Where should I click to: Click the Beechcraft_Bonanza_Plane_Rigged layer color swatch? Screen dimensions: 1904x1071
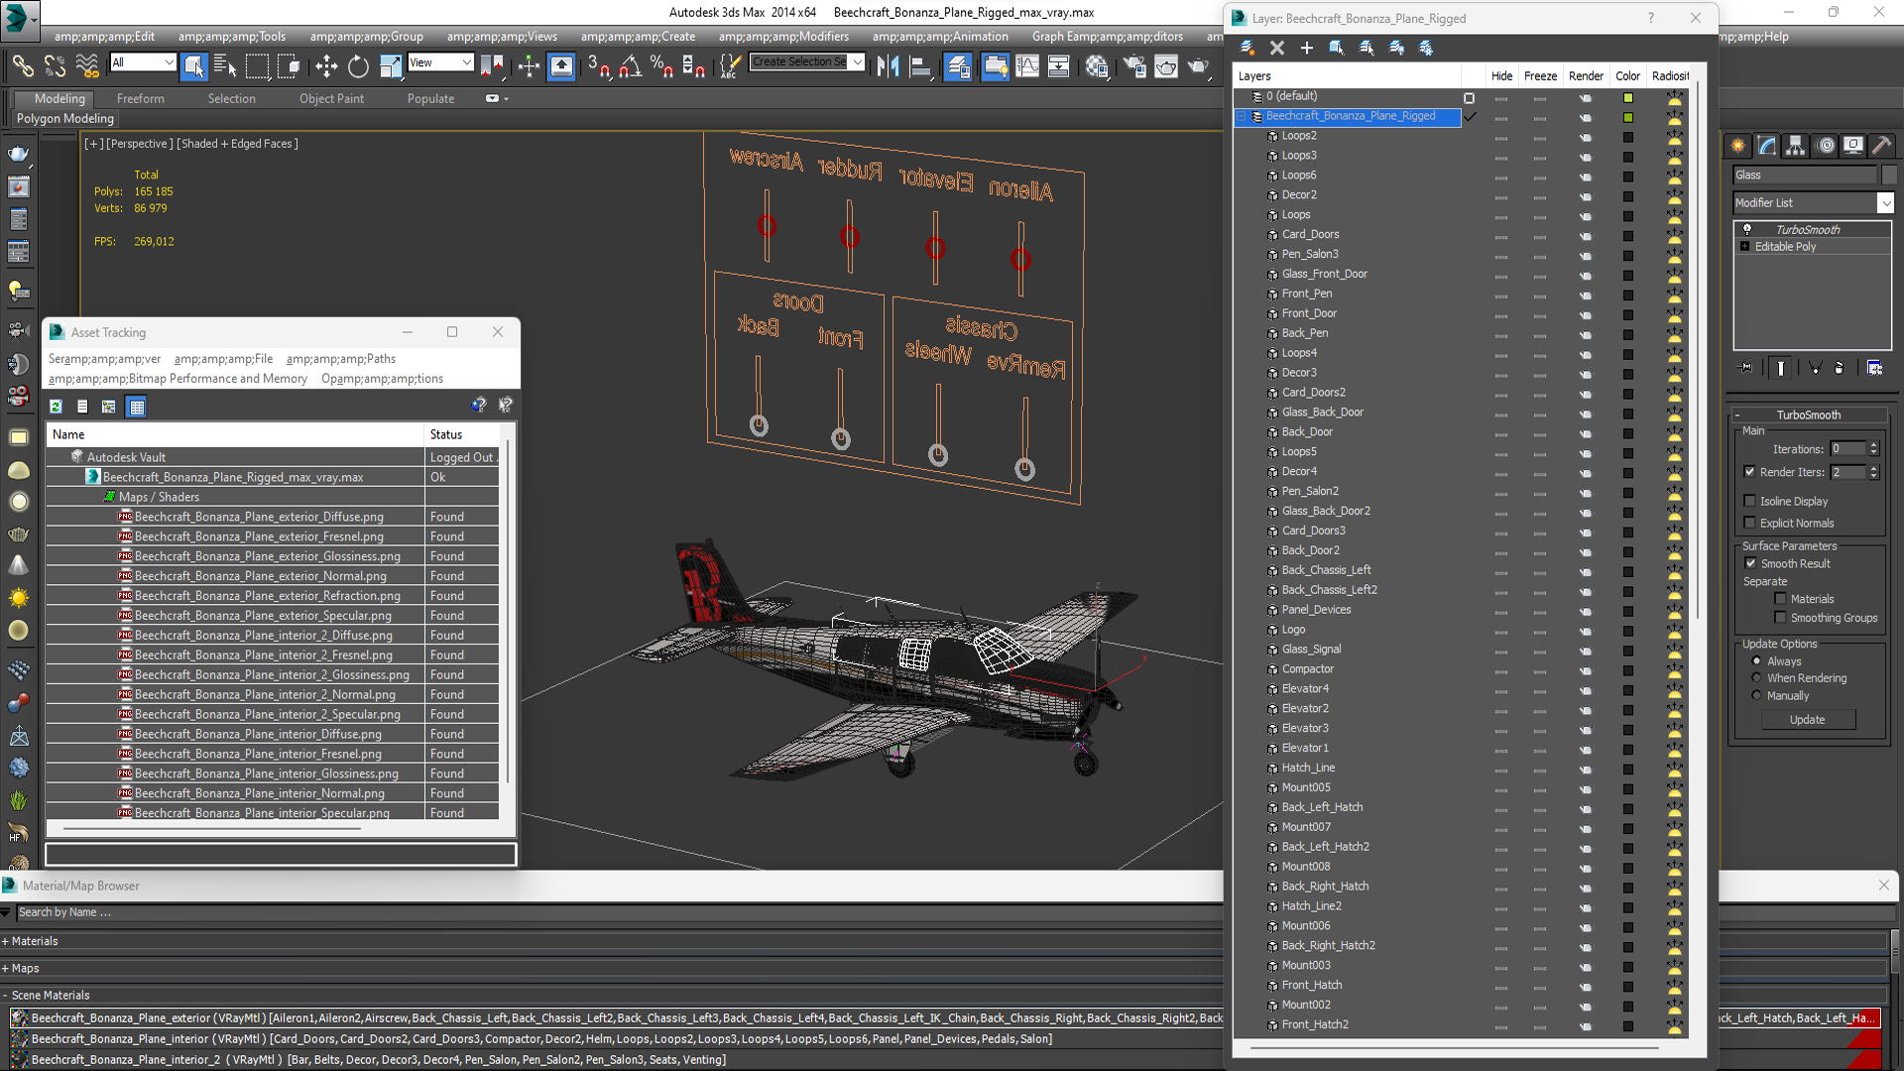tap(1627, 117)
